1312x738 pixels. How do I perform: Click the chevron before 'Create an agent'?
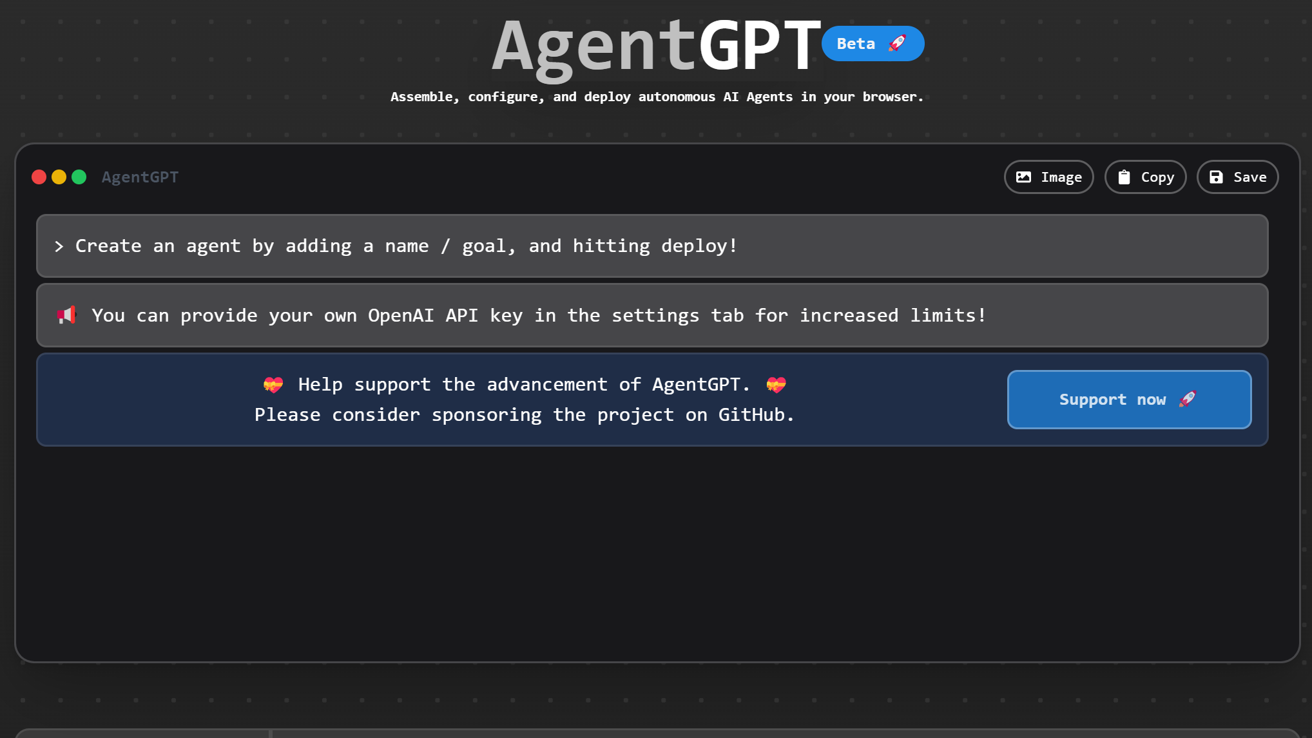(59, 246)
